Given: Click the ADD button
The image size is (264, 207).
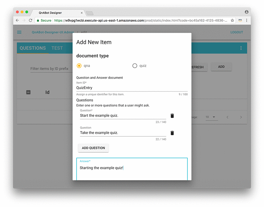Looking at the screenshot, I should pos(221,67).
